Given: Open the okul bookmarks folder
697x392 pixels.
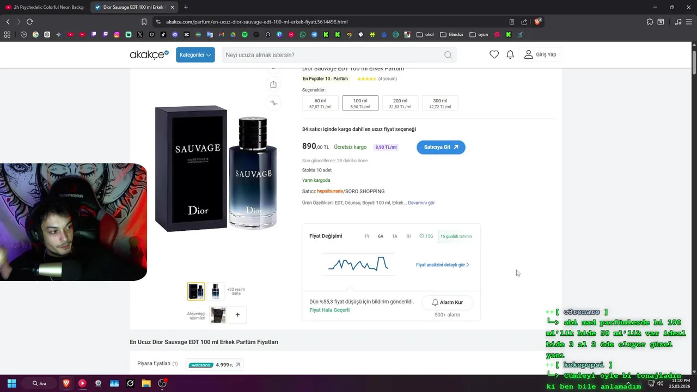Looking at the screenshot, I should [x=425, y=34].
